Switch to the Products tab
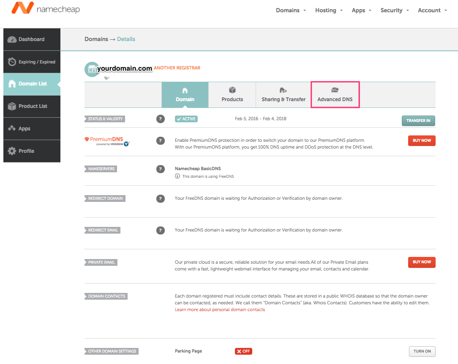Image resolution: width=458 pixels, height=364 pixels. (232, 95)
